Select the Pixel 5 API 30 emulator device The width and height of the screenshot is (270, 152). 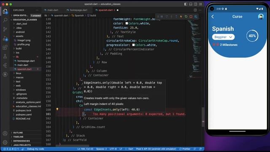coord(156,149)
